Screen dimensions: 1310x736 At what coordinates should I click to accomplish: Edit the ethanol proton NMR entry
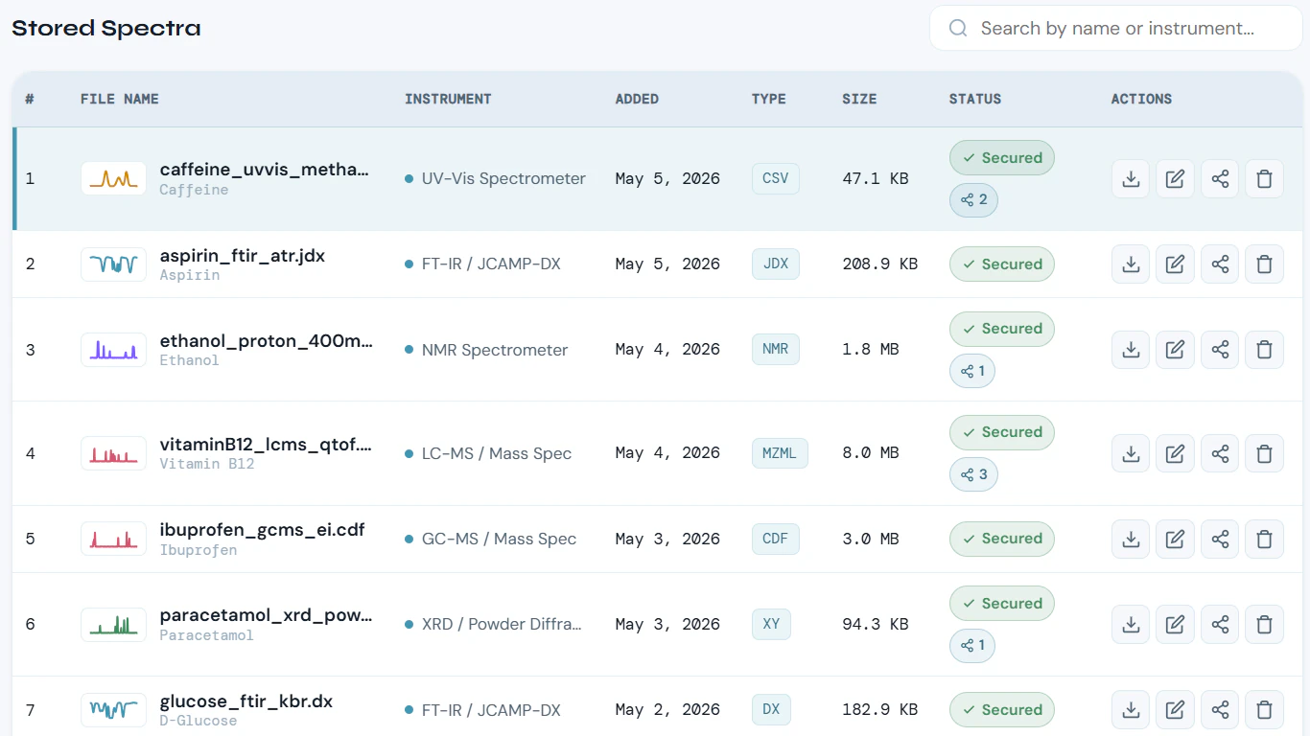point(1175,350)
